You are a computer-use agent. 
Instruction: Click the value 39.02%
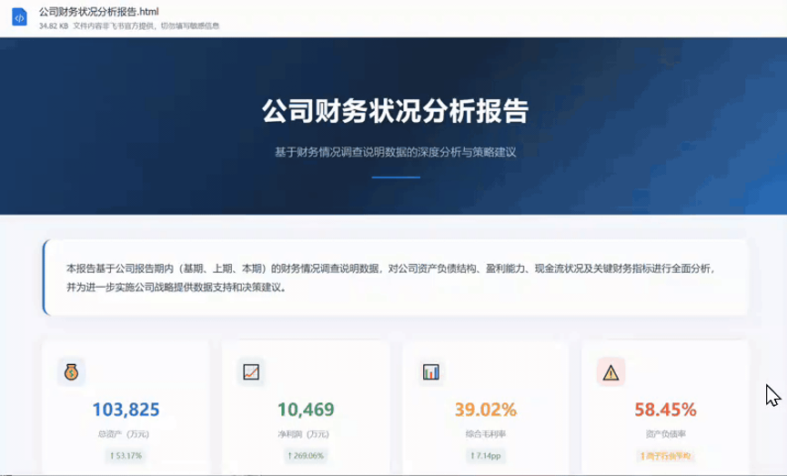tap(486, 410)
